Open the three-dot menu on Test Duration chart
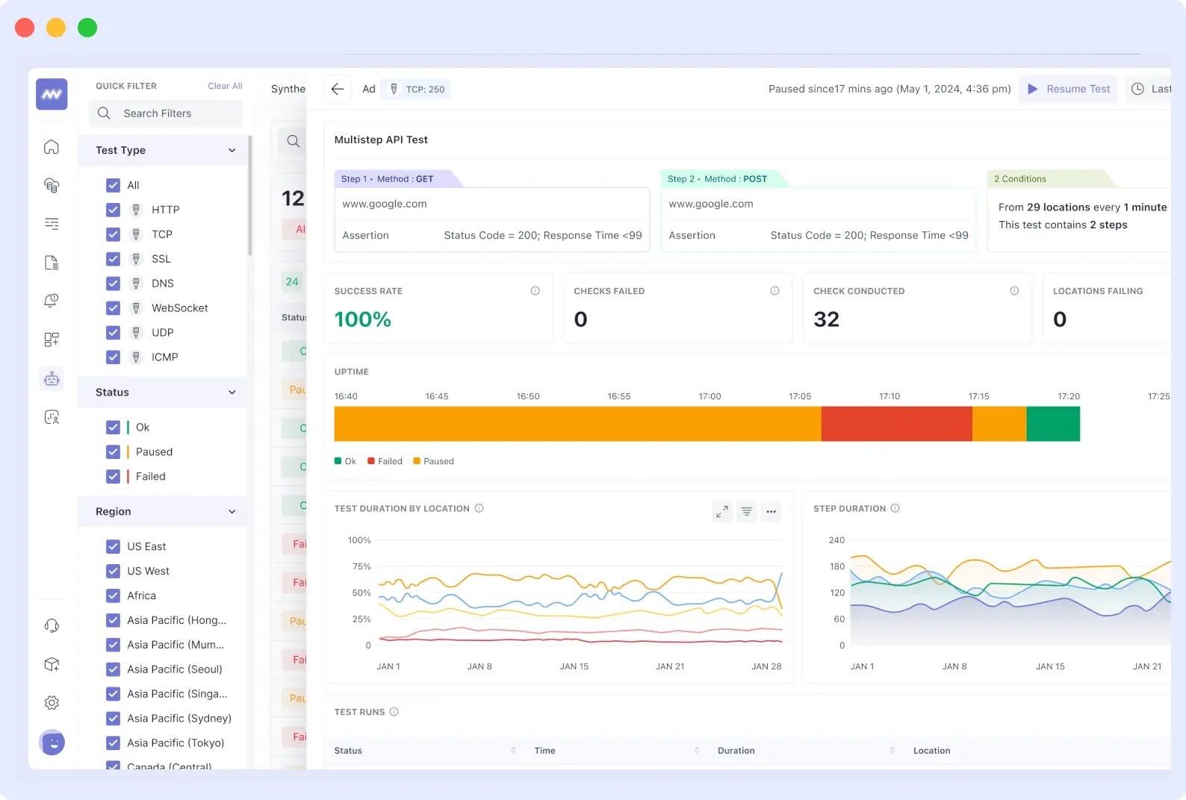 [771, 512]
